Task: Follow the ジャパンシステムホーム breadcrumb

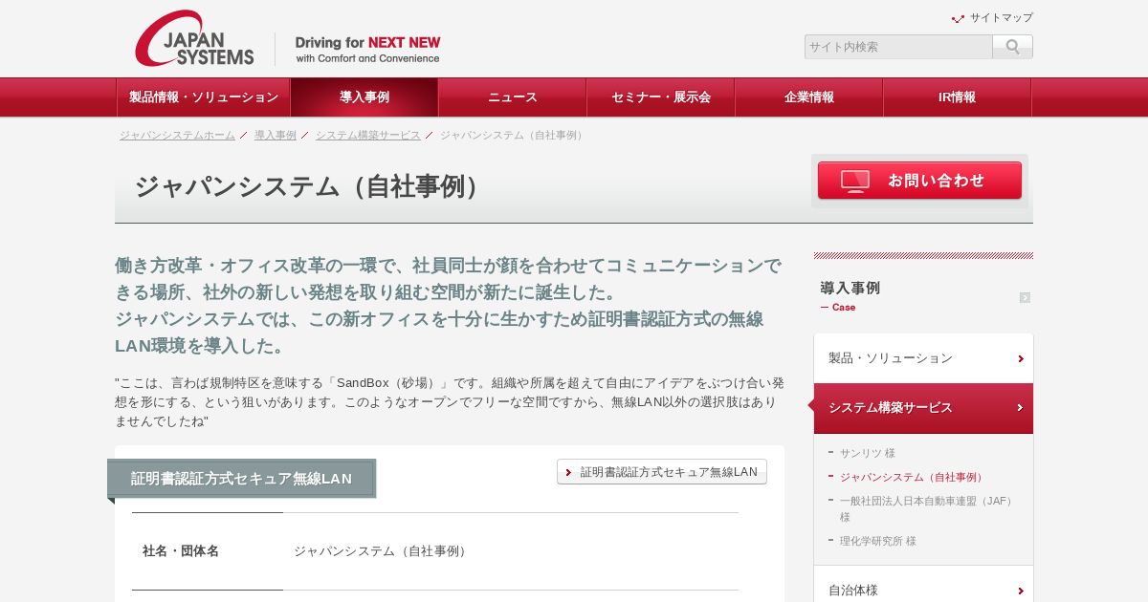Action: pos(177,136)
